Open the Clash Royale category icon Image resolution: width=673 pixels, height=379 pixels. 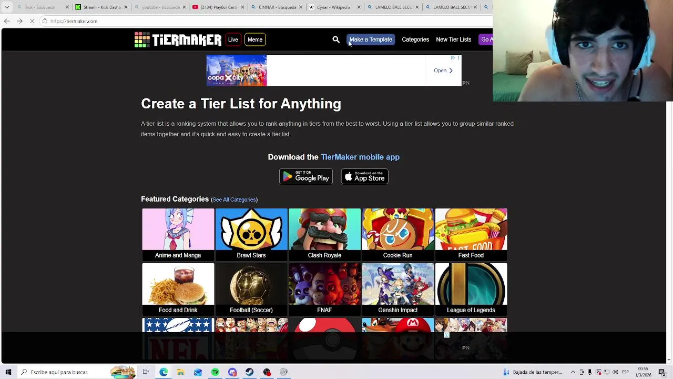324,234
